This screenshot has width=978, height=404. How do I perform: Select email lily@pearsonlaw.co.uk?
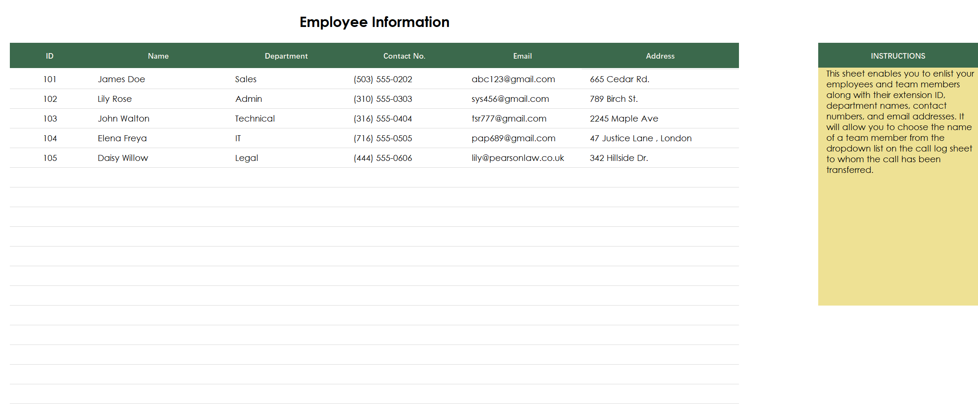click(x=517, y=158)
